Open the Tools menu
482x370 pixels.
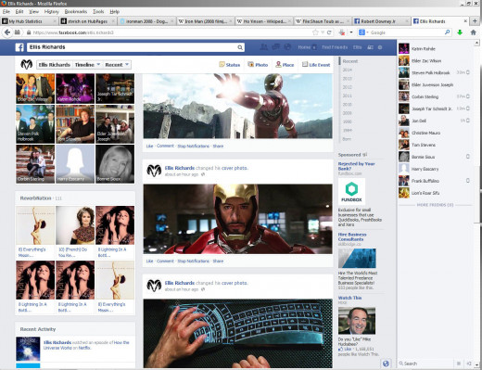98,11
